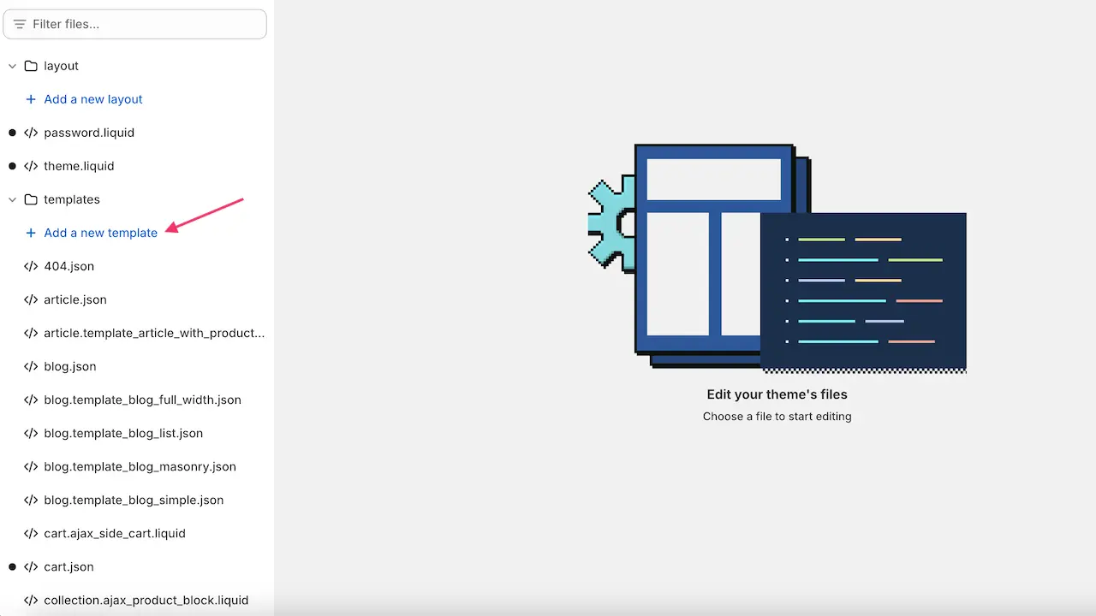This screenshot has width=1096, height=616.
Task: Click the code icon beside blog.json
Action: [x=30, y=366]
